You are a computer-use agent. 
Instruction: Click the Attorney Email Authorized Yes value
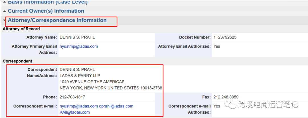217,46
